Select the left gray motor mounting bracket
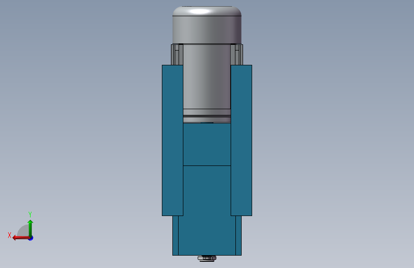The height and width of the screenshot is (268, 414). coord(177,55)
